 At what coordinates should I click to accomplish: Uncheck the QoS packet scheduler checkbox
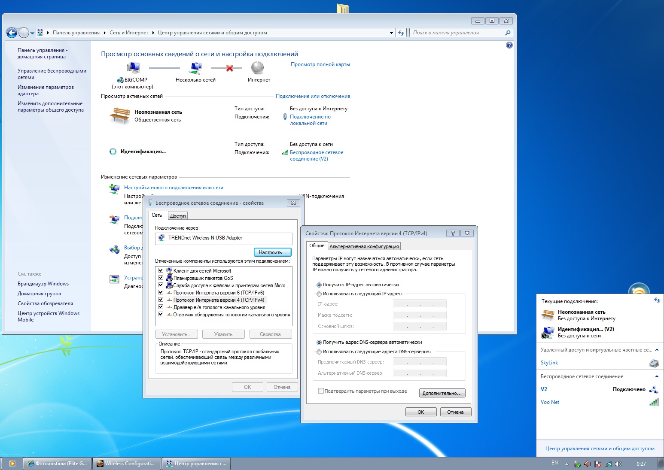161,278
